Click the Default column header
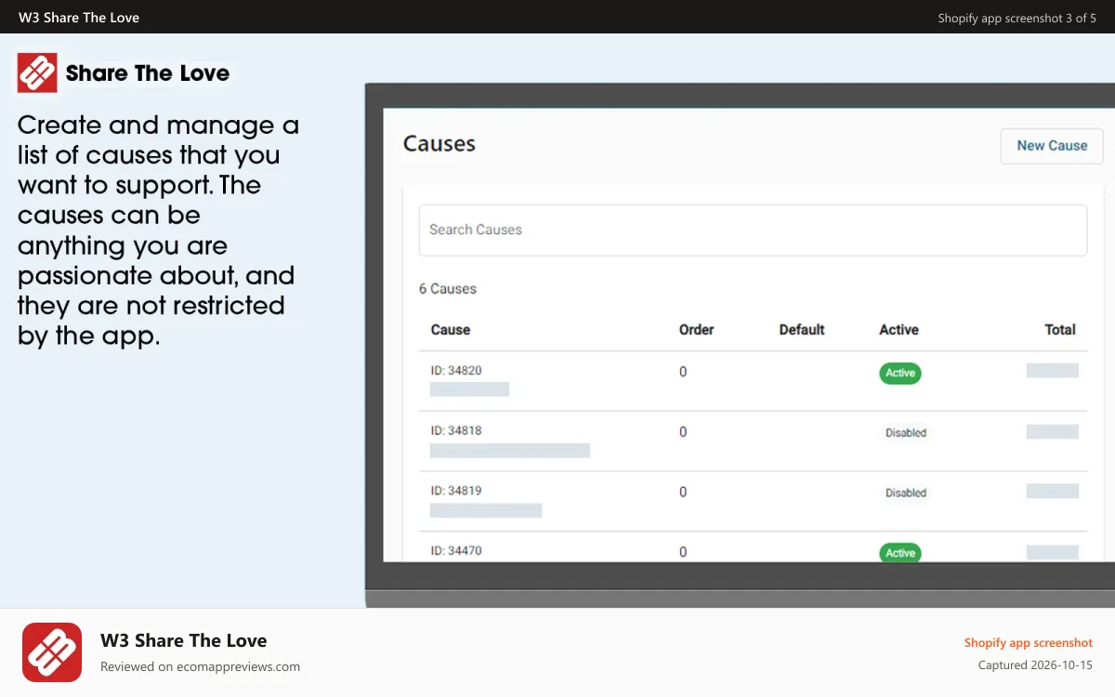Viewport: 1115px width, 697px height. pyautogui.click(x=802, y=330)
